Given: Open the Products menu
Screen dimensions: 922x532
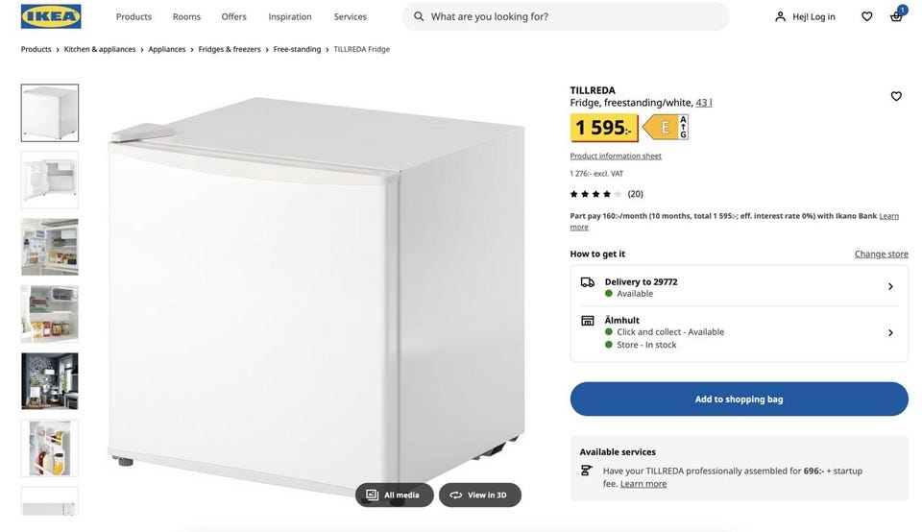Looking at the screenshot, I should click(133, 16).
